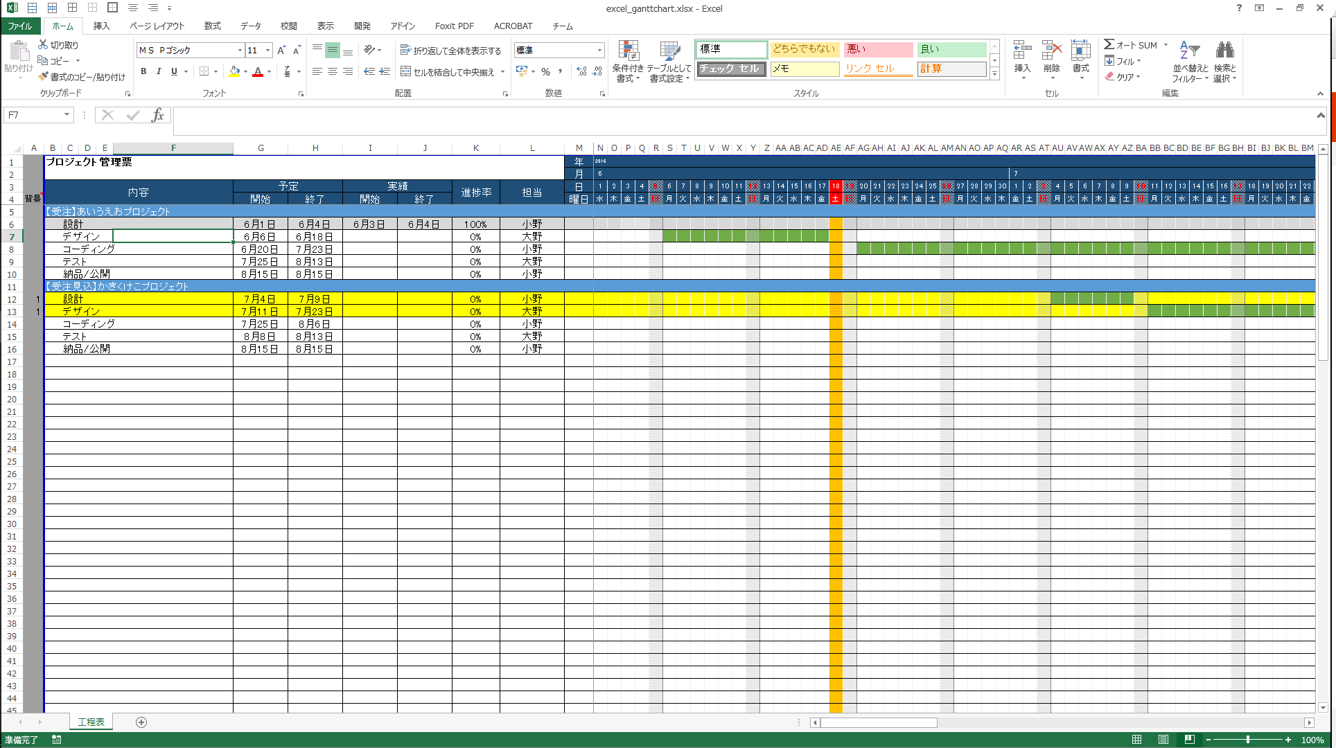This screenshot has width=1336, height=748.
Task: Switch to the データ ribbon tab
Action: [x=251, y=26]
